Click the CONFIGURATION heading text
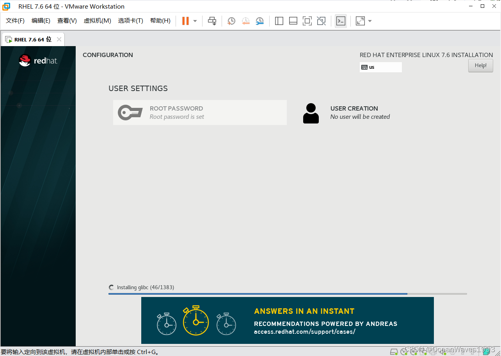501x356 pixels. pos(108,55)
